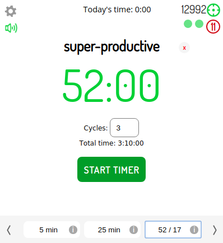223x243 pixels.
Task: Go to previous presets with left chevron
Action: [9, 230]
